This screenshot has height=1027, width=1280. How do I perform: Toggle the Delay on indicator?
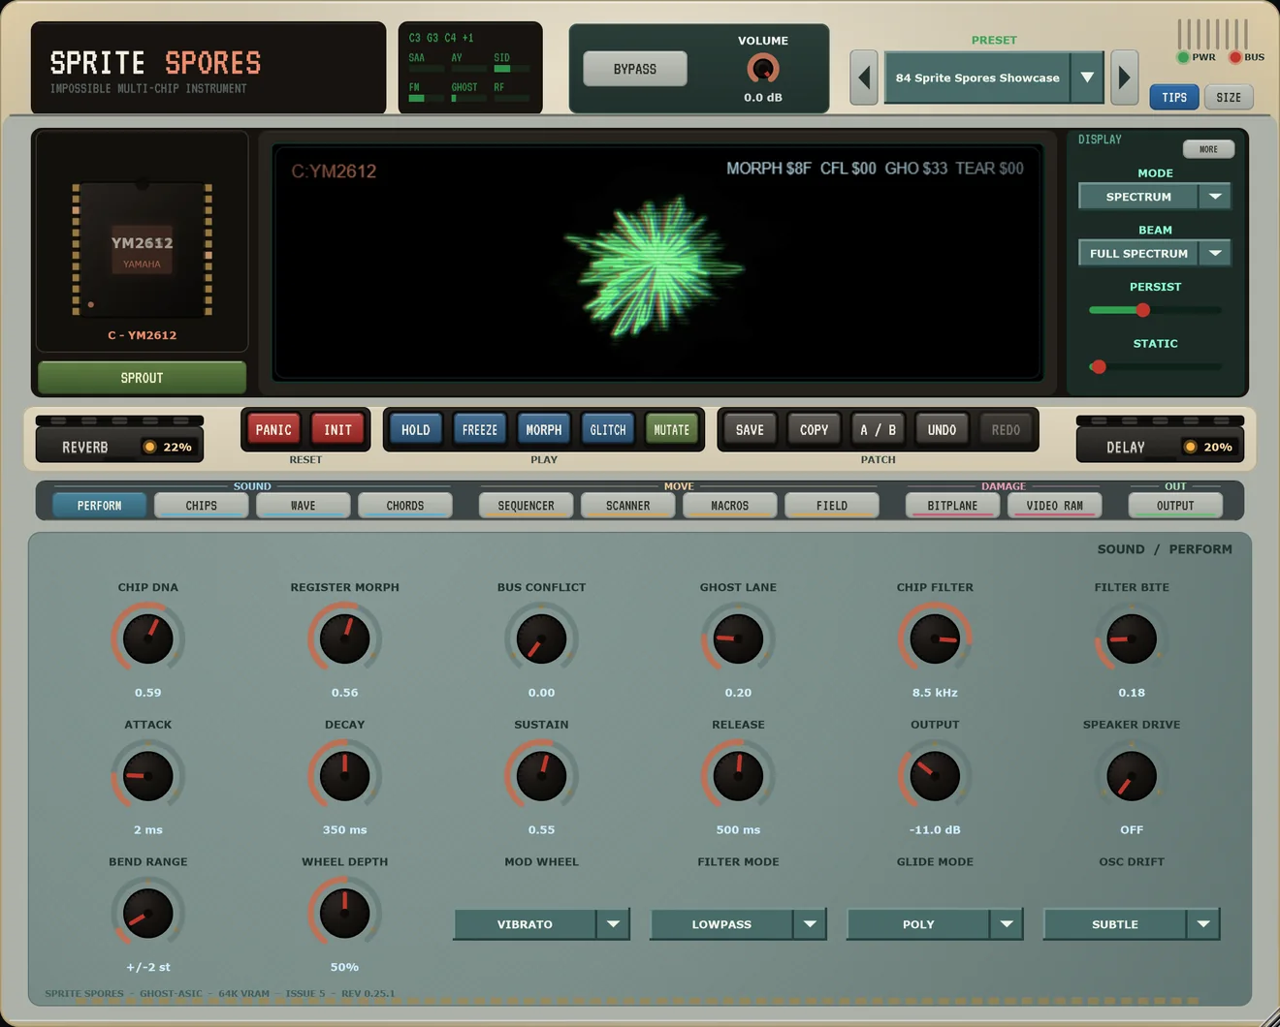pyautogui.click(x=1190, y=447)
